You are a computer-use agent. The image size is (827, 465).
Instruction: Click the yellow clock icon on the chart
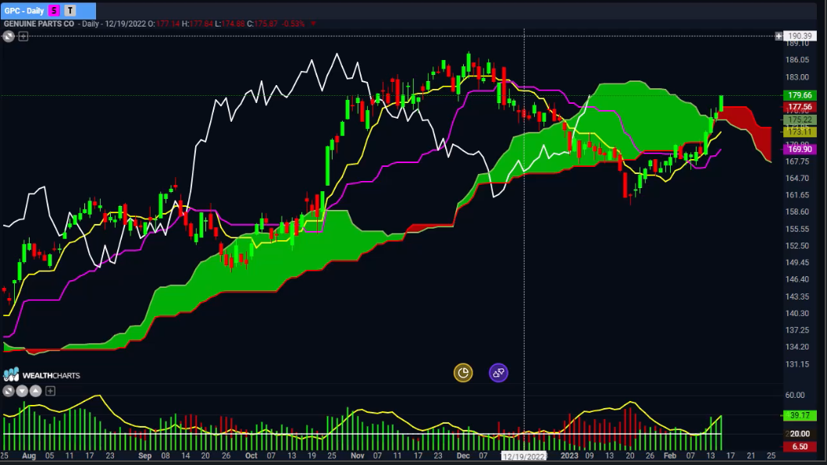[x=463, y=373]
